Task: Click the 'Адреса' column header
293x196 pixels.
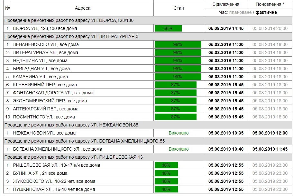Action: pyautogui.click(x=83, y=8)
